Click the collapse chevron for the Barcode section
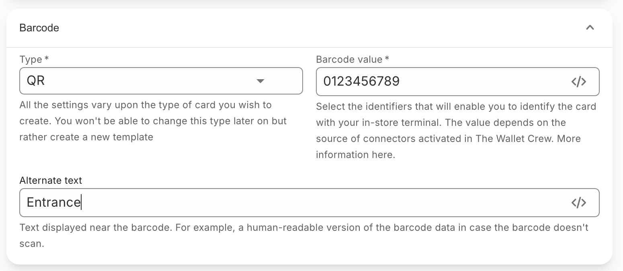Image resolution: width=623 pixels, height=271 pixels. coord(590,28)
